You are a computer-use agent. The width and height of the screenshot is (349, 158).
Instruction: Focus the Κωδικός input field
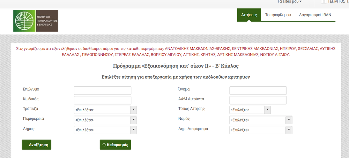[103, 100]
